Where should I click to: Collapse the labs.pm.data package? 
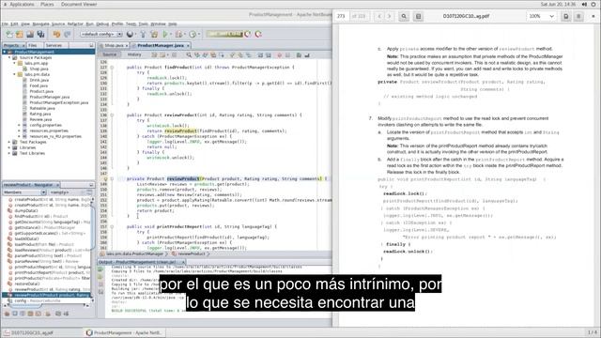pyautogui.click(x=15, y=74)
